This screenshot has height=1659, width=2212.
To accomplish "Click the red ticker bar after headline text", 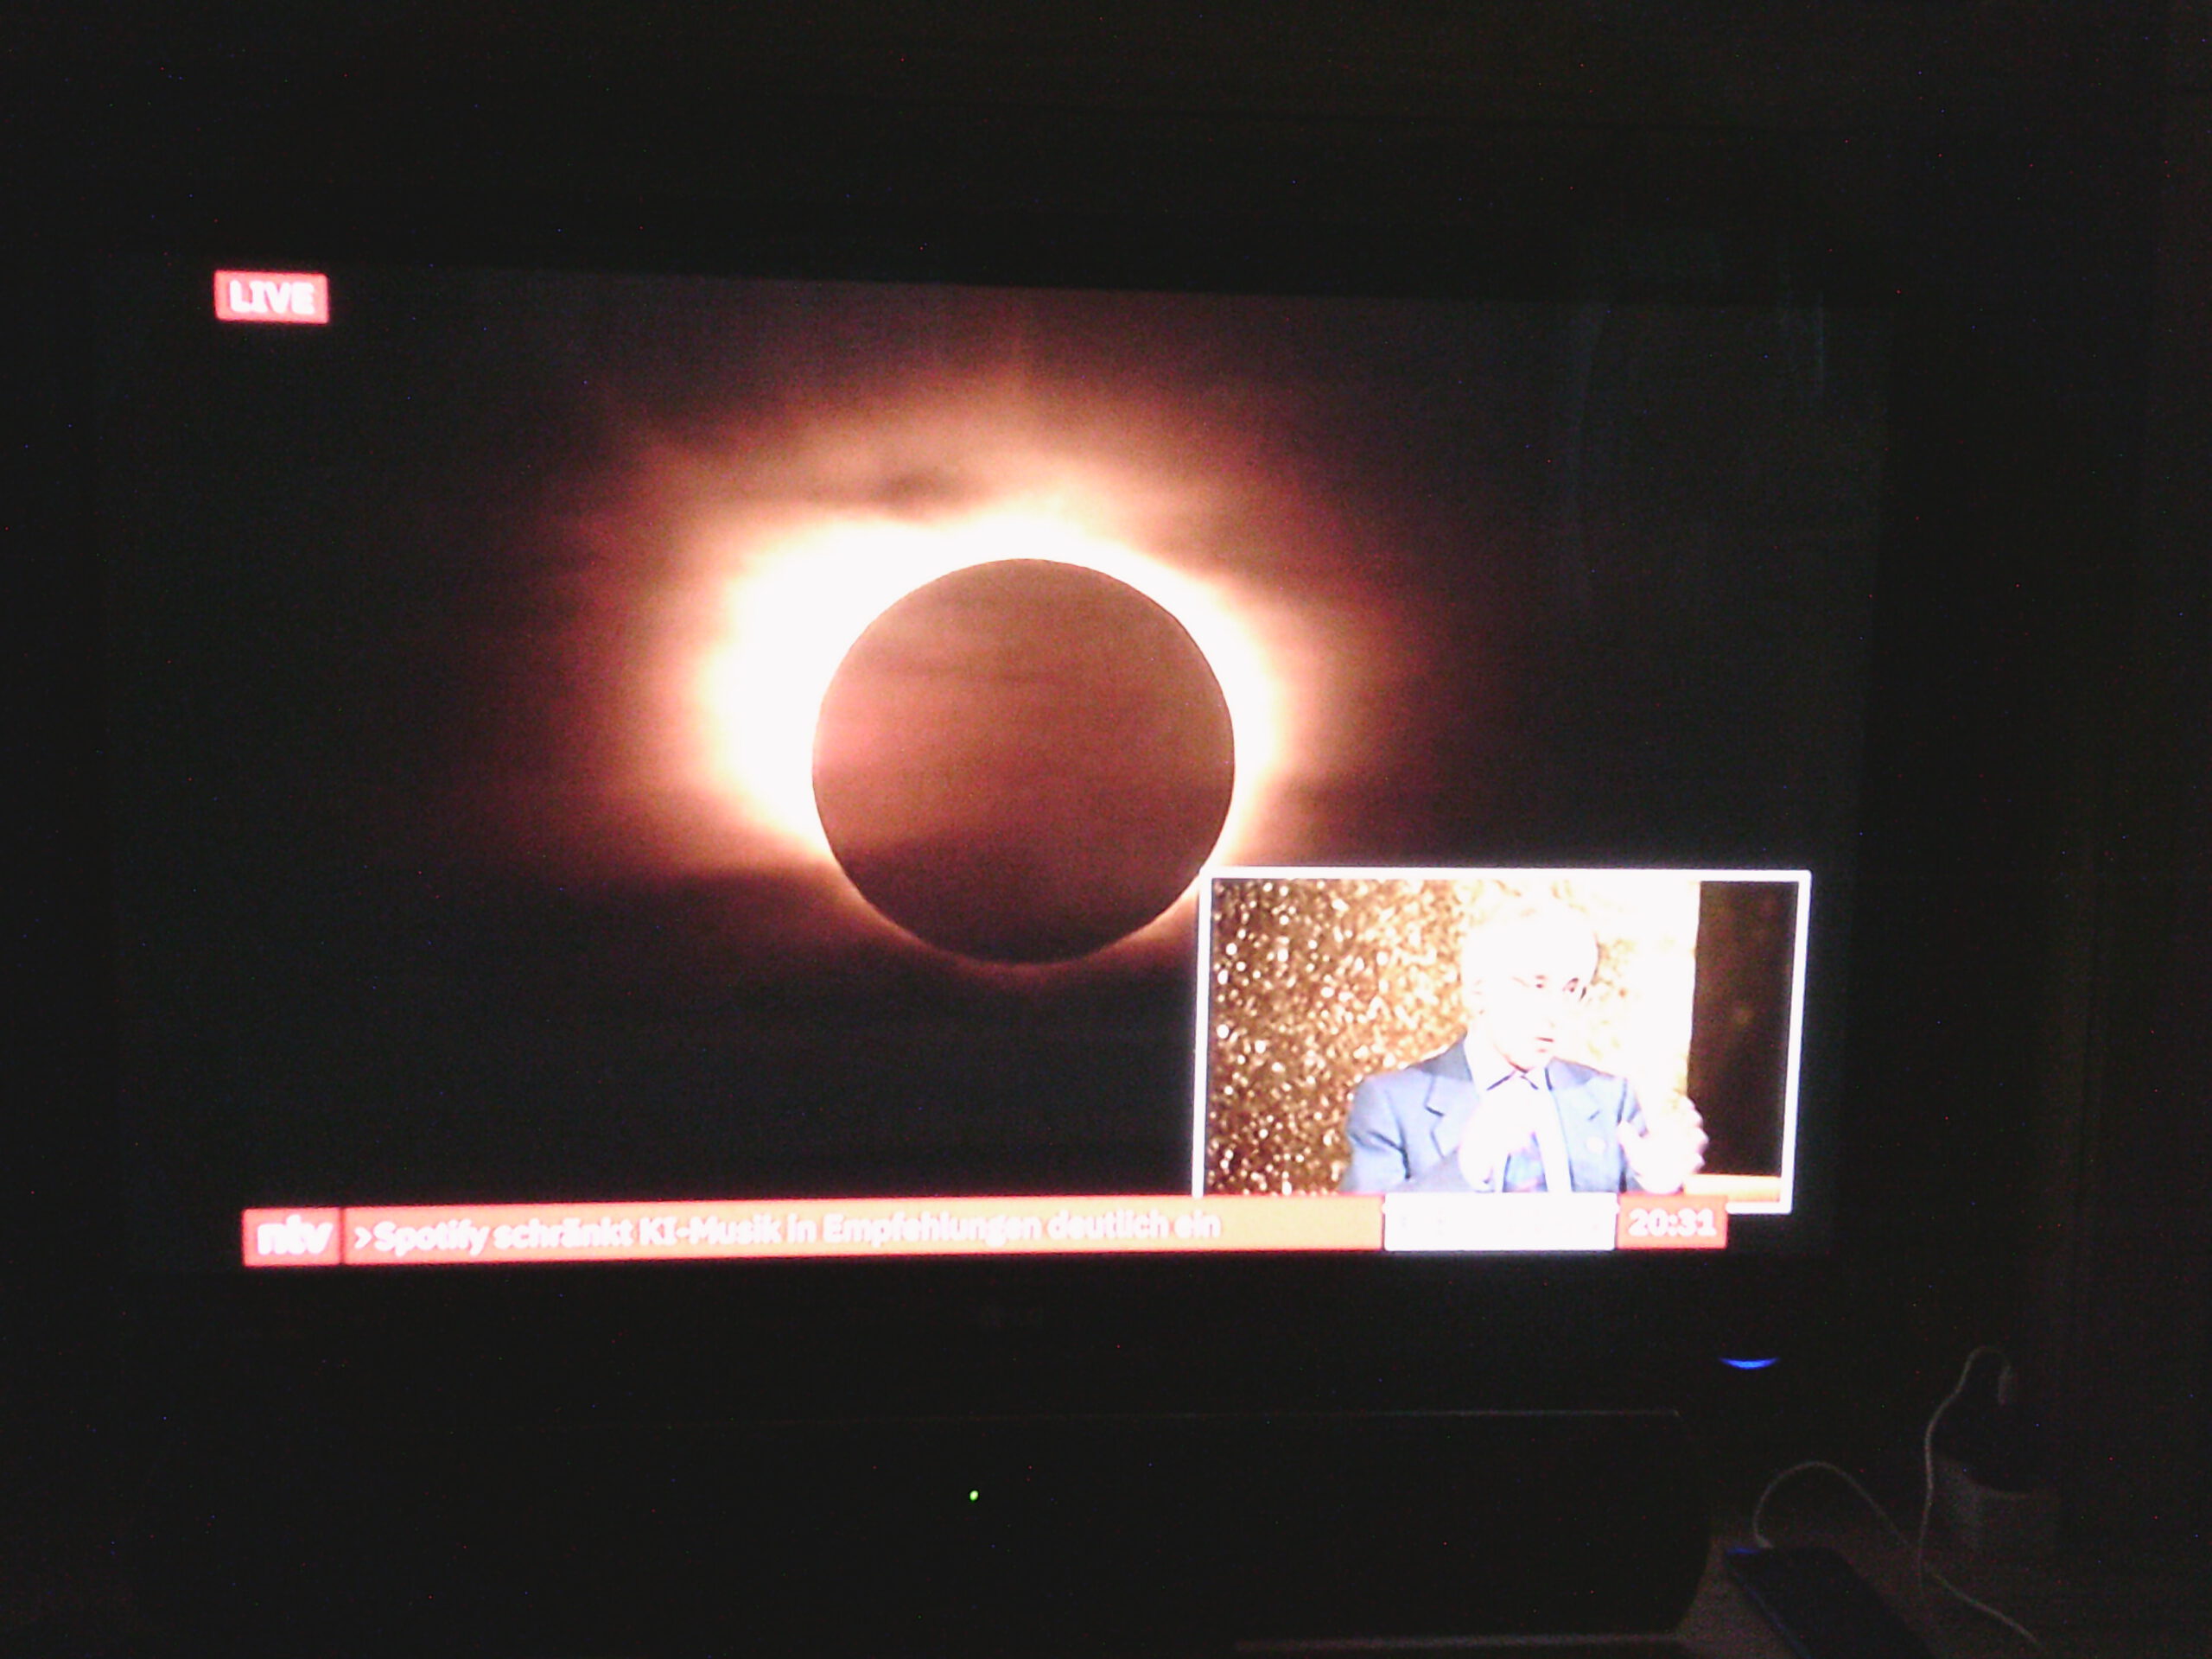I will [1300, 1224].
